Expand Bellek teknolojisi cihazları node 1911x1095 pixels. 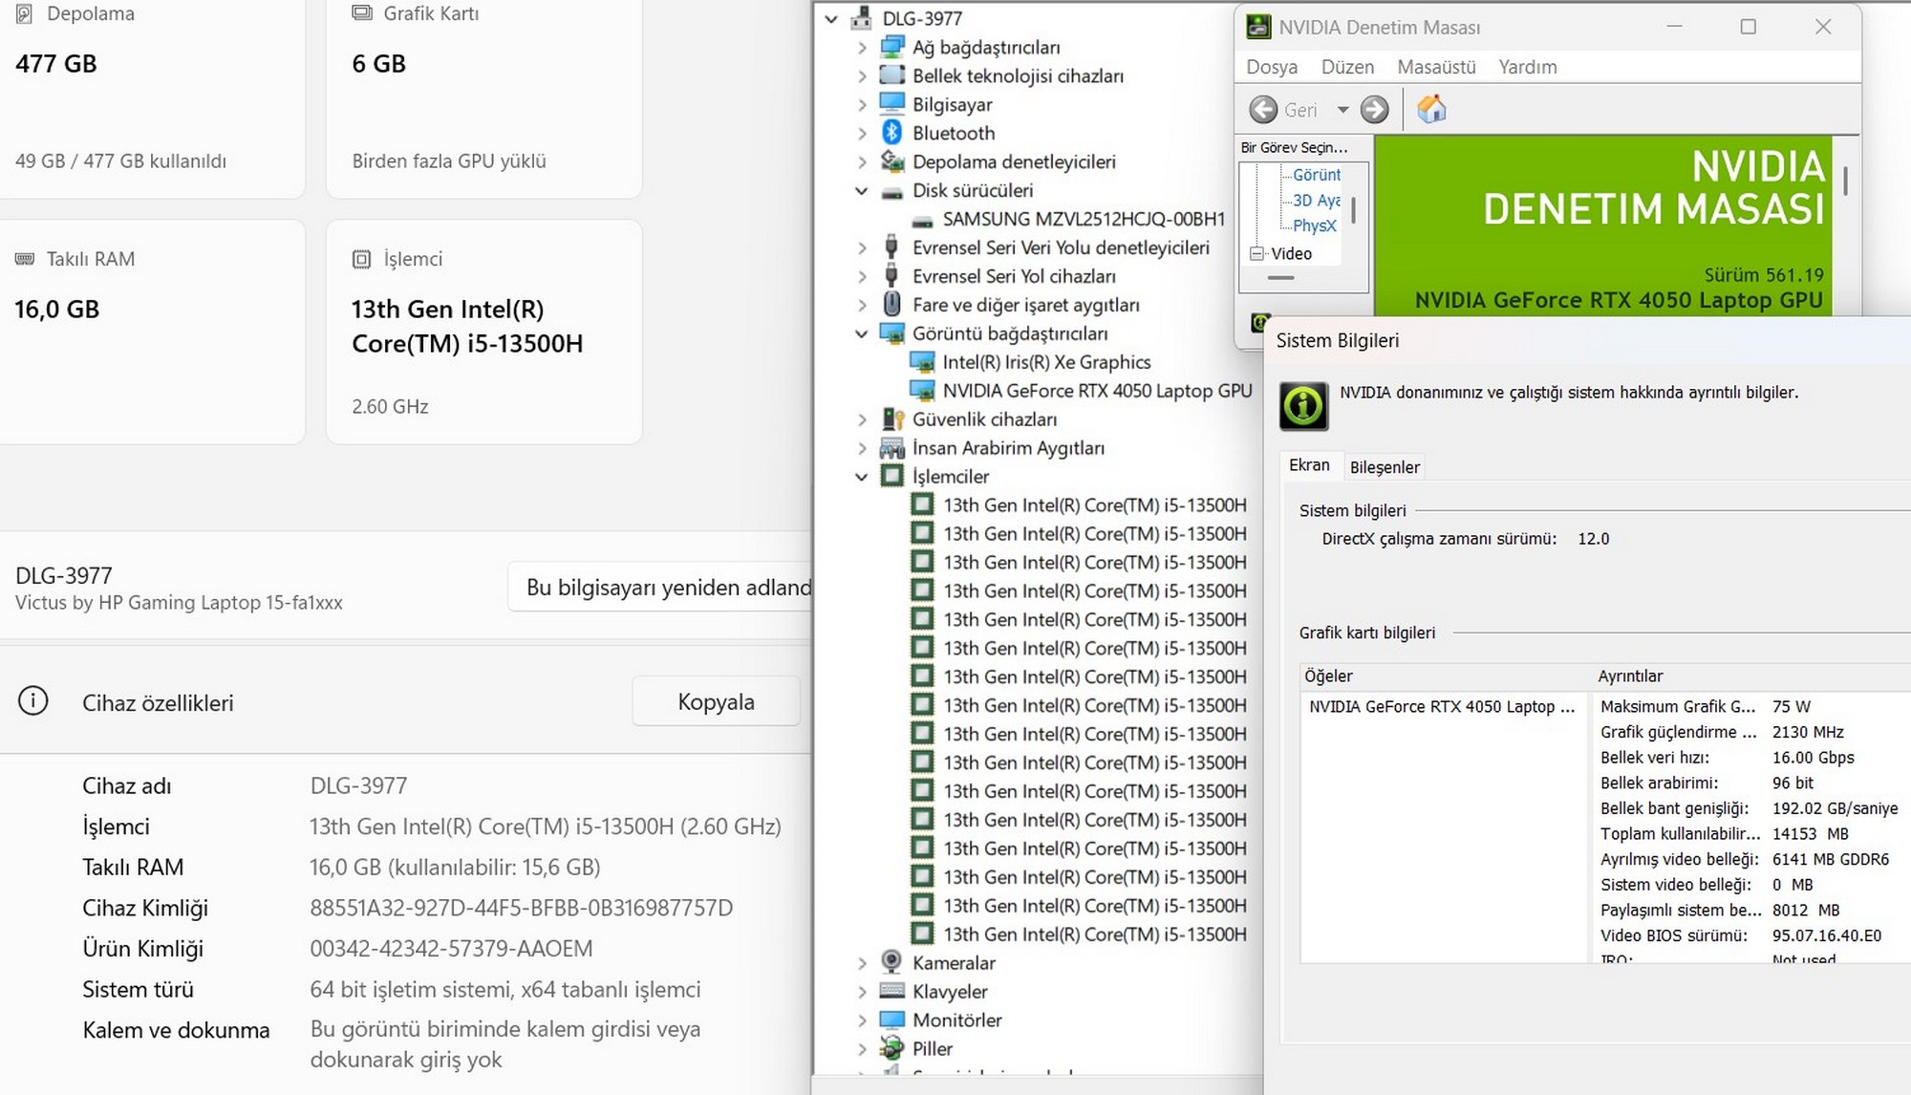tap(862, 75)
